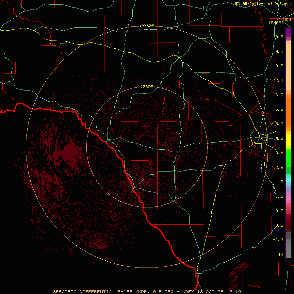Click the "[PHAS]" unit label above color bar
This screenshot has height=294, width=294.
276,23
